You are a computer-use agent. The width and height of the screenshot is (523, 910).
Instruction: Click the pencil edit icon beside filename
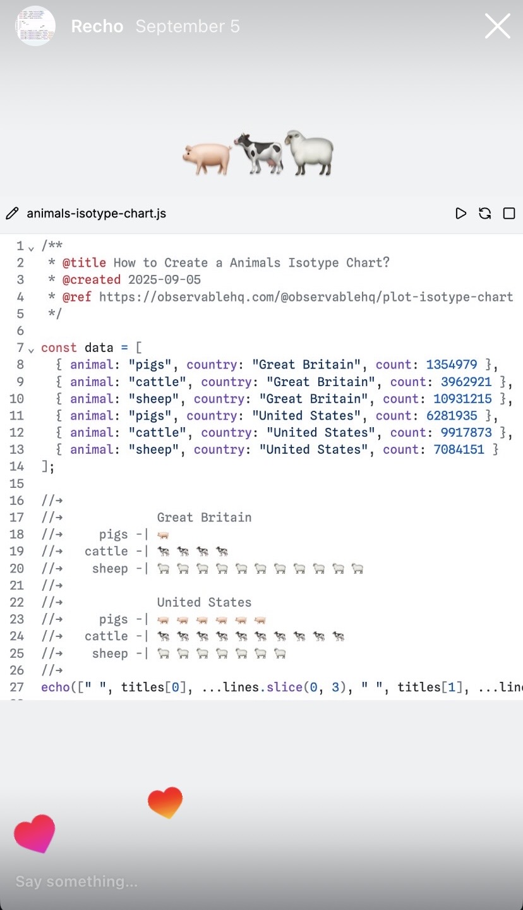12,214
